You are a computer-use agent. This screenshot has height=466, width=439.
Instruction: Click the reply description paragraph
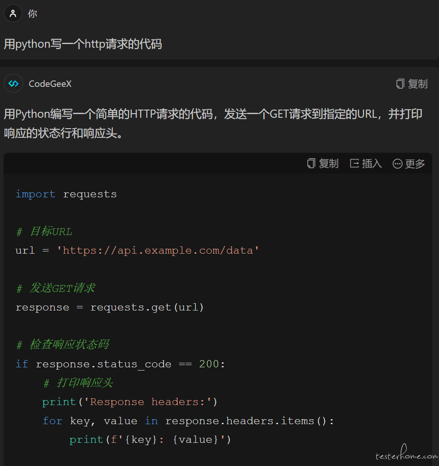[213, 123]
